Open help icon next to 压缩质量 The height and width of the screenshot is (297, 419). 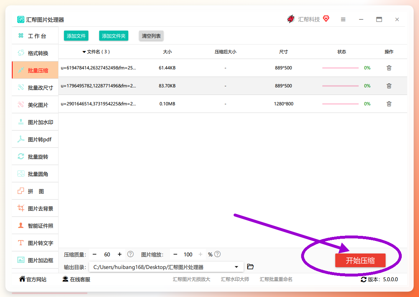[130, 254]
